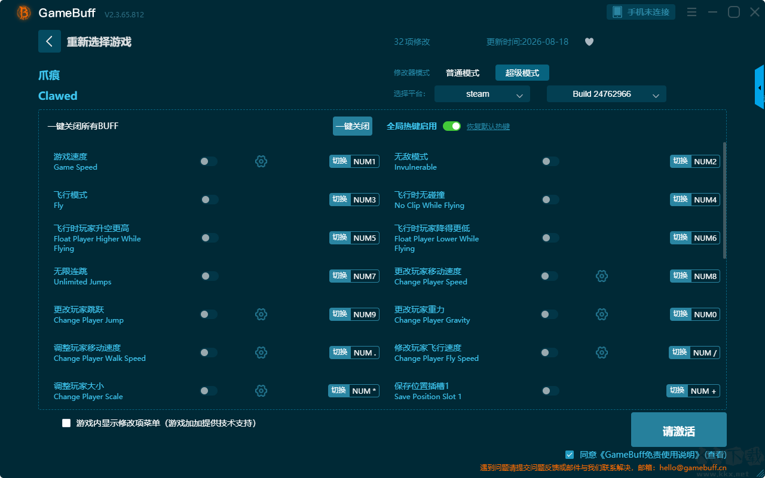The image size is (765, 478).
Task: Enable Change Player Jump switch
Action: tap(209, 314)
